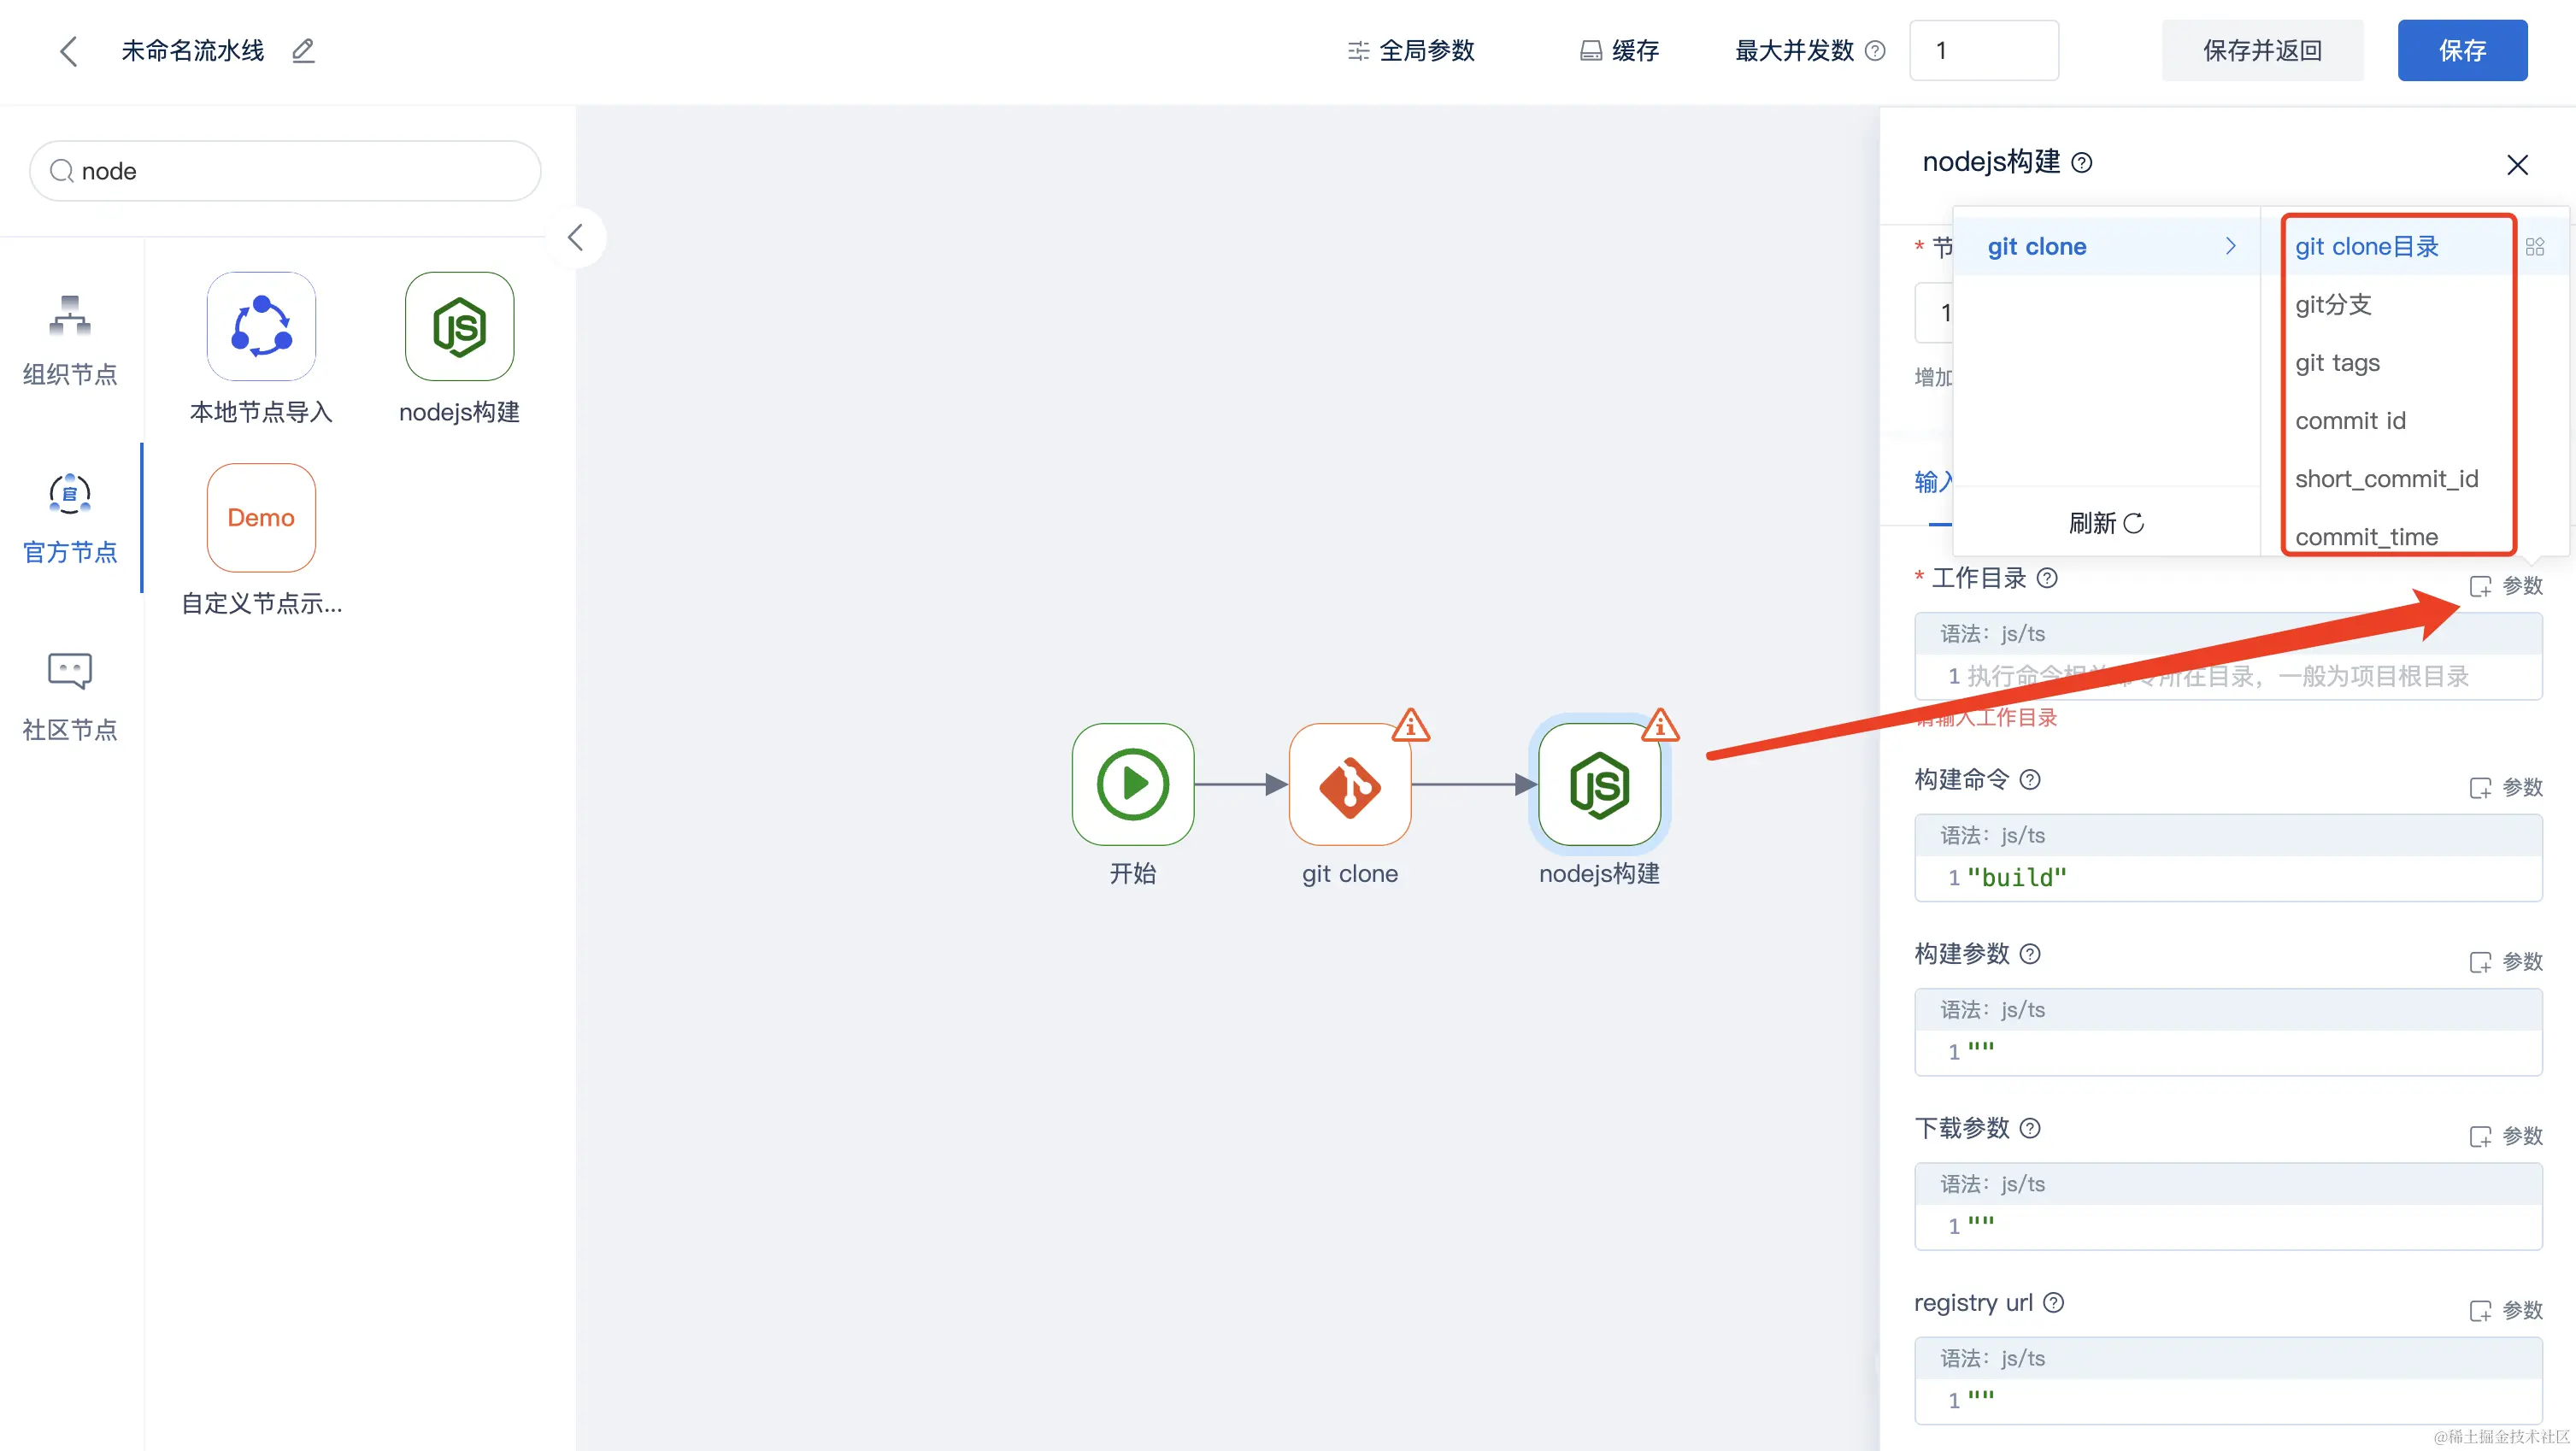Image resolution: width=2576 pixels, height=1451 pixels.
Task: Switch to 组织节点 sidebar tab
Action: click(x=70, y=342)
